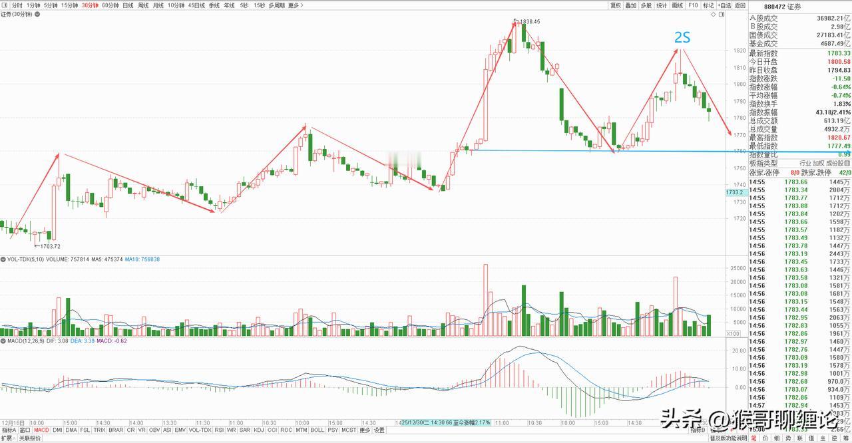Switch chart to 日线
Viewport: 852px width, 443px height.
(x=128, y=5)
